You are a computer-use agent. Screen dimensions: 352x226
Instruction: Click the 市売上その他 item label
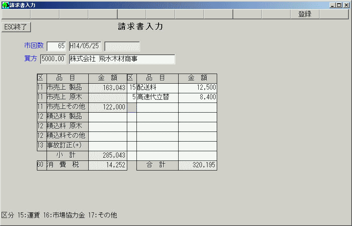(67, 107)
